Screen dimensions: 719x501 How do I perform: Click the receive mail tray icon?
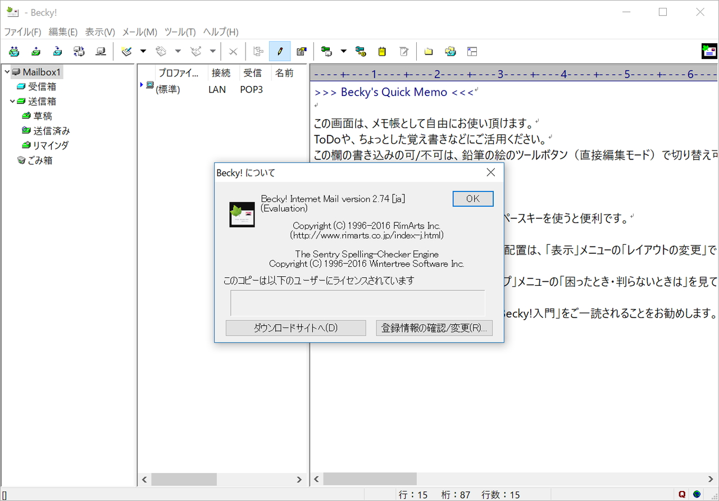point(57,52)
